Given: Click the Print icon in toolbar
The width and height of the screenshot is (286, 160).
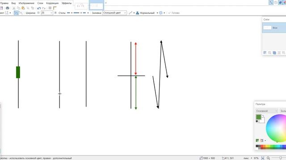Looking at the screenshot, I should (x=8, y=8).
